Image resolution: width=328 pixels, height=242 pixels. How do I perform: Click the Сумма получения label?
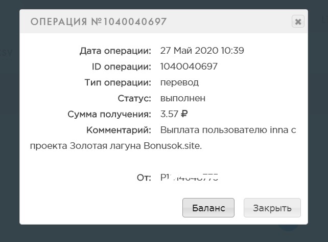click(x=109, y=114)
